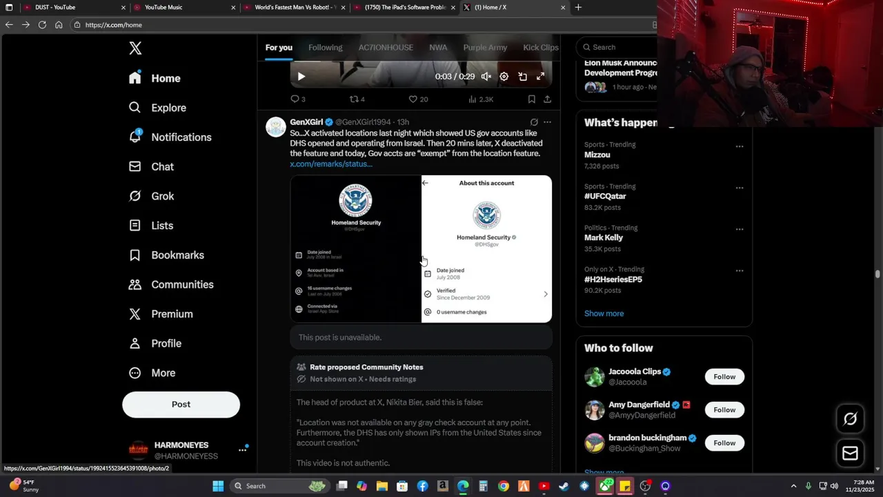Click the page scrollbar thumb
Screen dimensions: 883x497
coord(877,275)
